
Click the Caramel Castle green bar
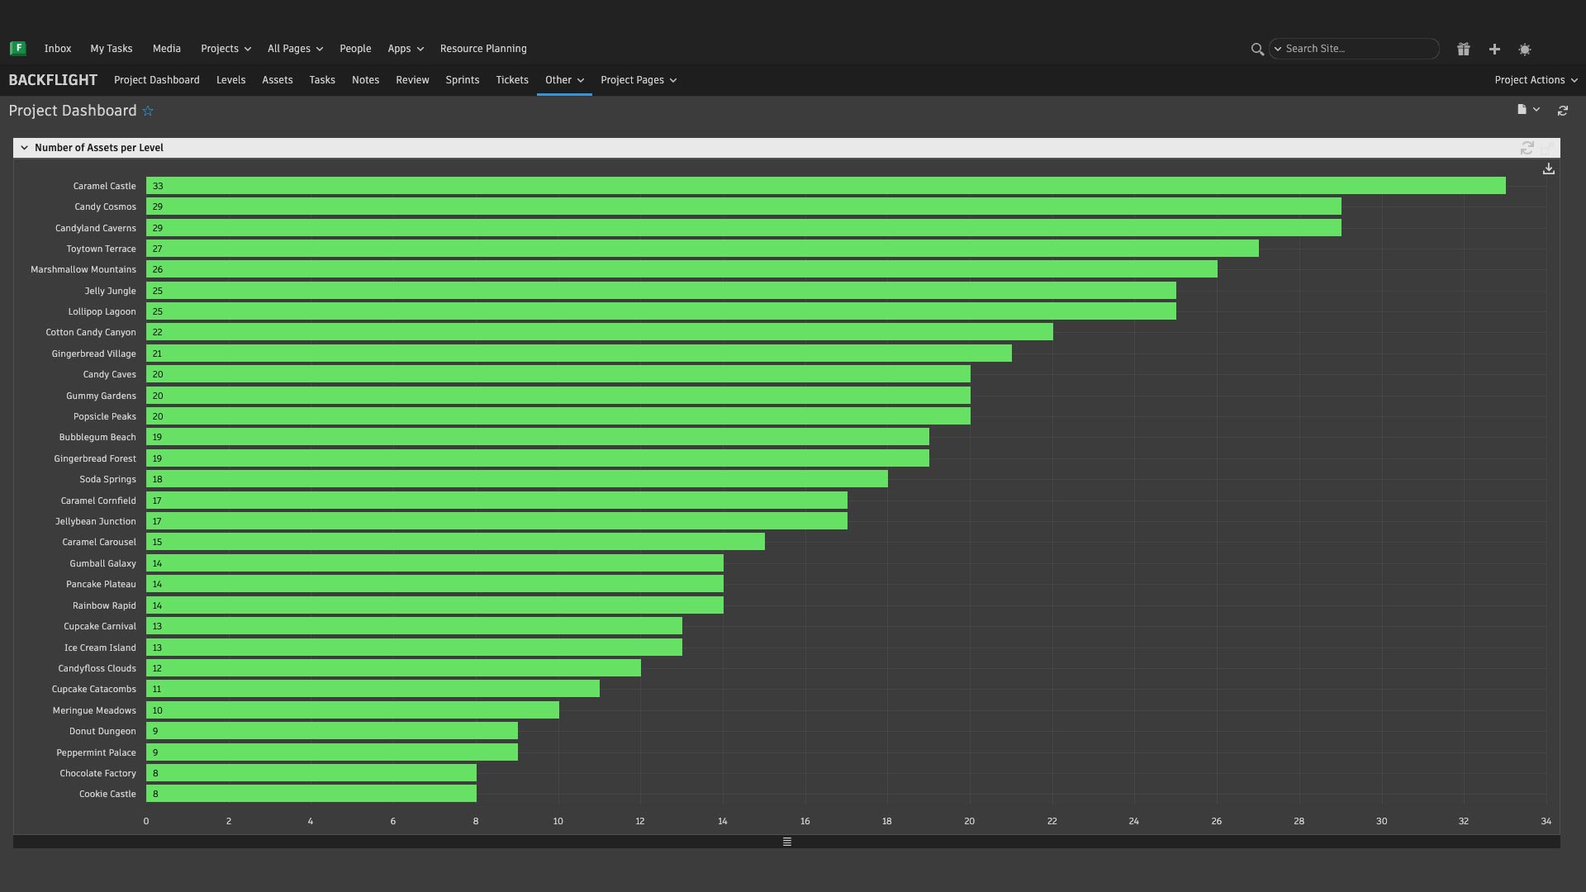tap(826, 186)
